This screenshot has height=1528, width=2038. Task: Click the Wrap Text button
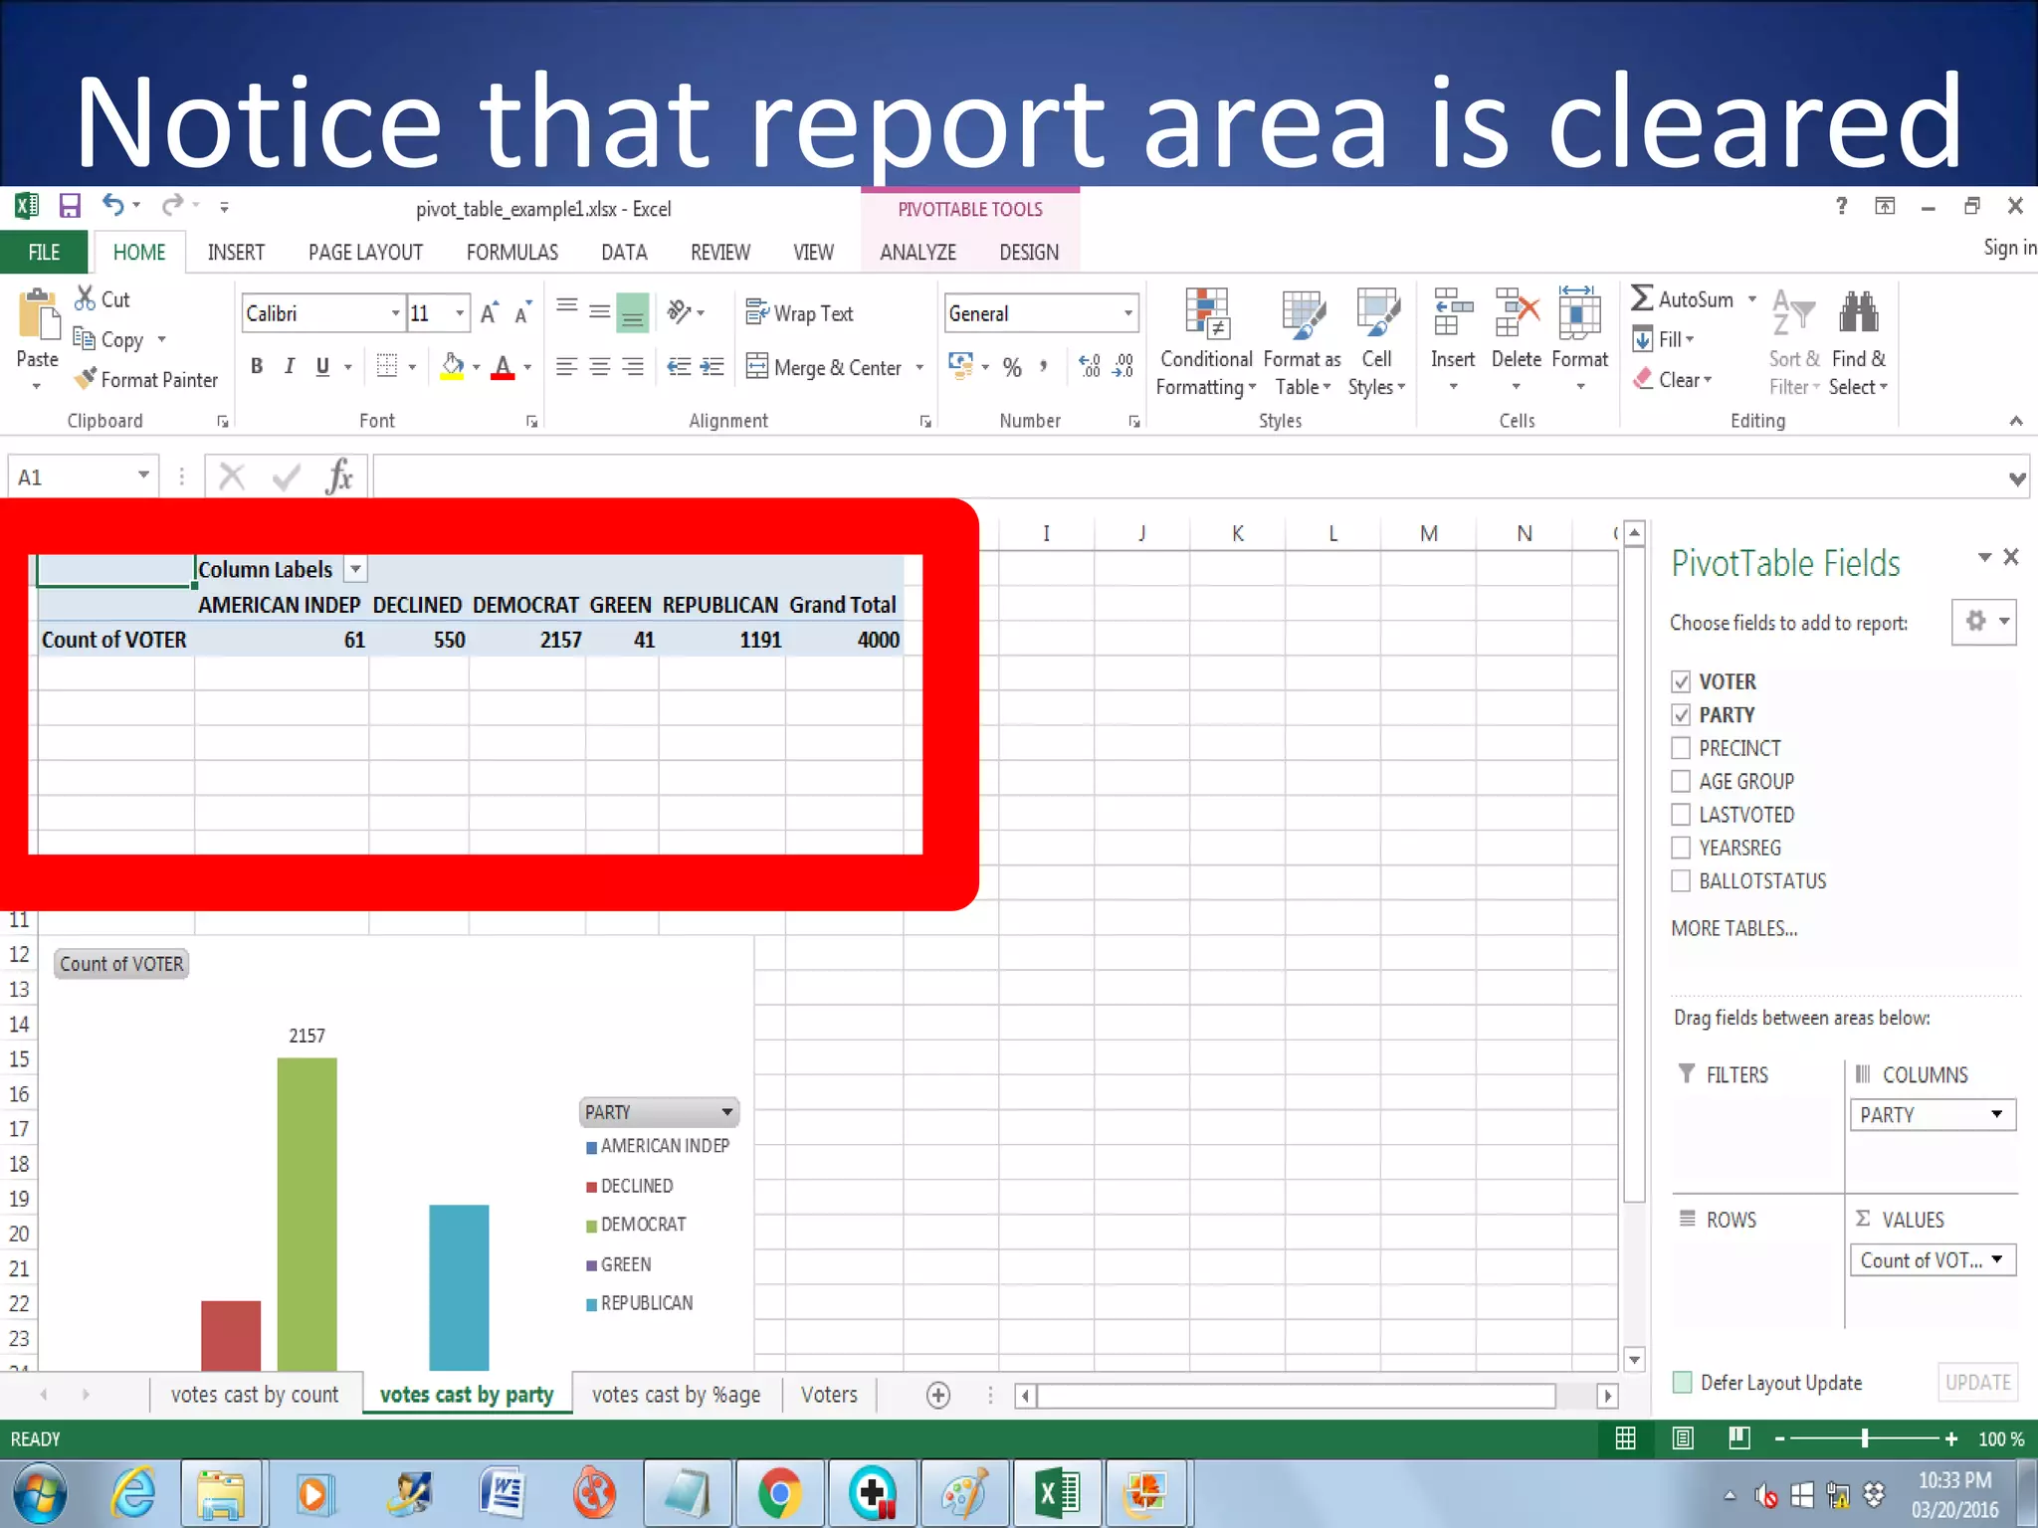coord(799,313)
